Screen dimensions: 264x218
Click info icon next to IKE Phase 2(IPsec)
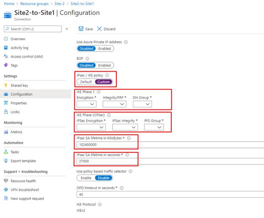(x=109, y=115)
